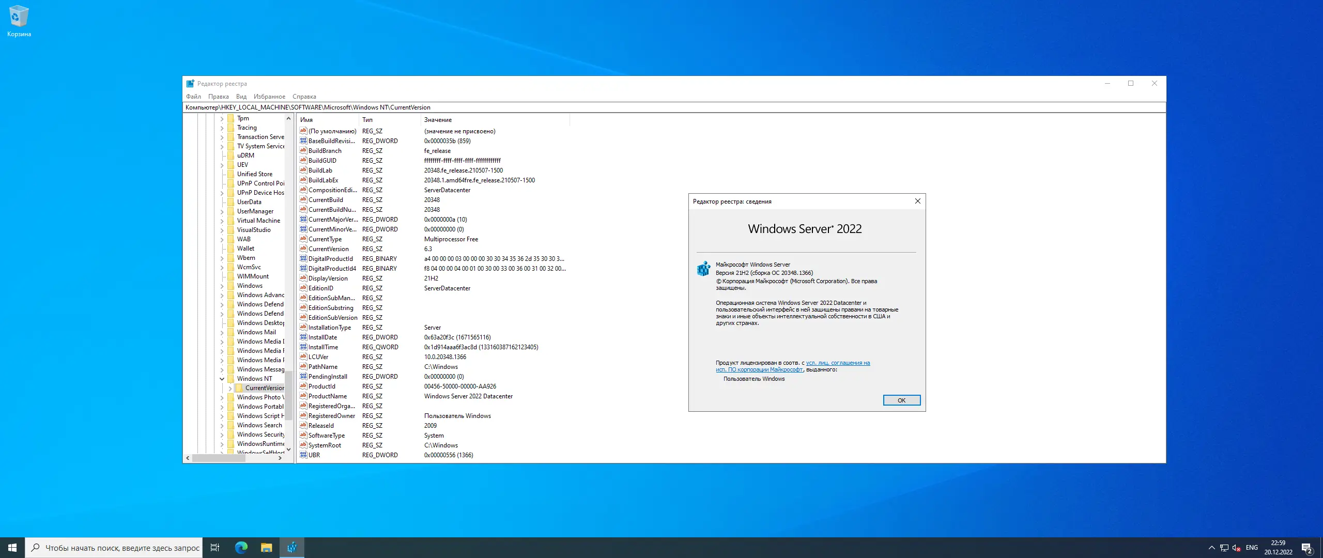Click the BuildBranch string value icon

(303, 151)
